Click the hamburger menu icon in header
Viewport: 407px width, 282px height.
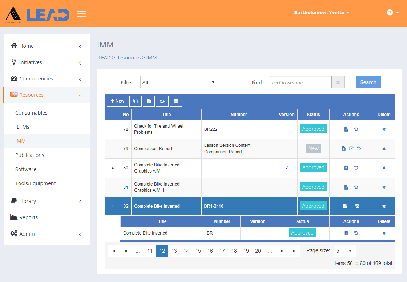coord(82,14)
